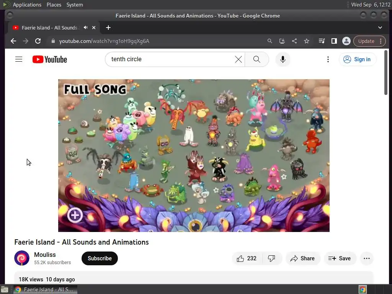Image resolution: width=392 pixels, height=294 pixels.
Task: Click the video player
Action: [194, 155]
